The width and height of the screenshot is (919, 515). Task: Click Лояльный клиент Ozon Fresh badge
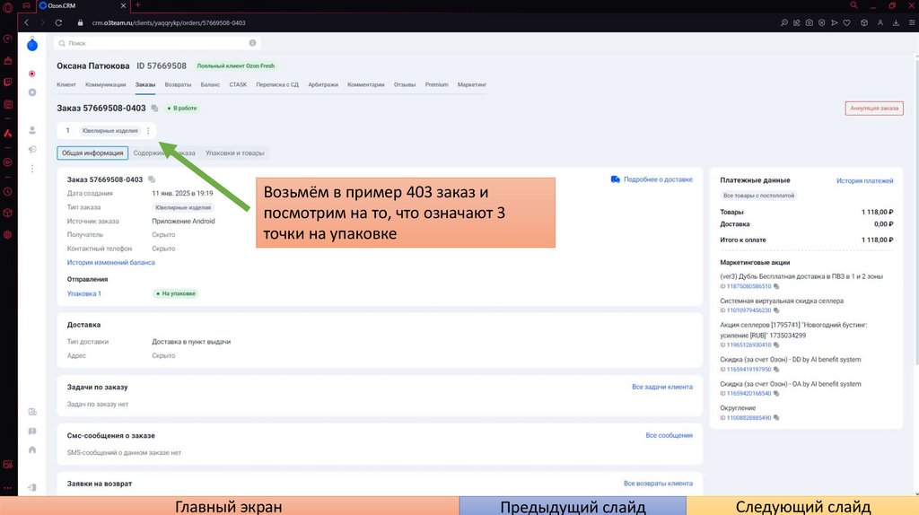[x=235, y=65]
